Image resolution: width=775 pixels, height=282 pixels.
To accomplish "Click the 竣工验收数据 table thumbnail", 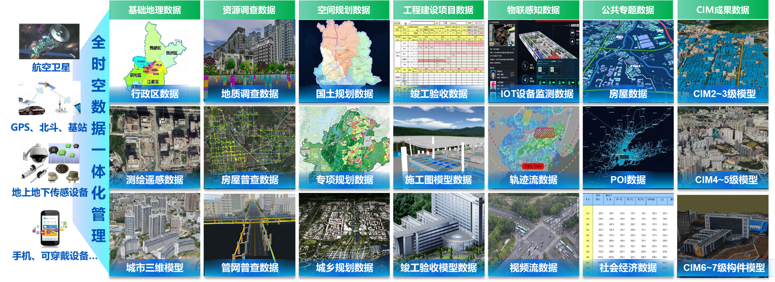I will (439, 61).
